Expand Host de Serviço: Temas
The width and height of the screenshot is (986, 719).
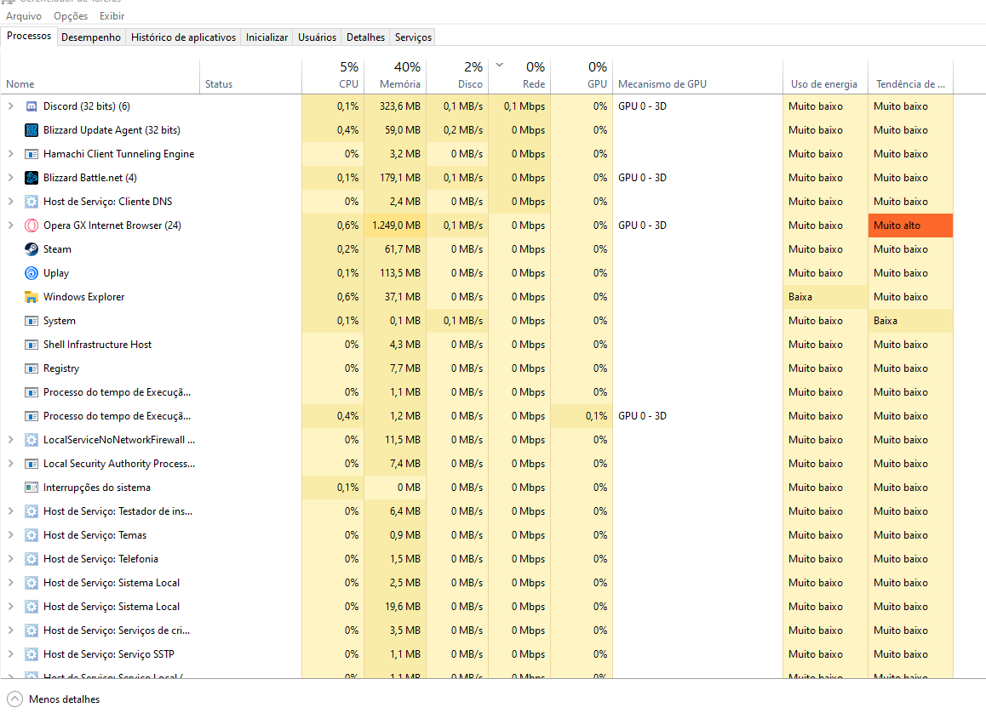click(11, 535)
